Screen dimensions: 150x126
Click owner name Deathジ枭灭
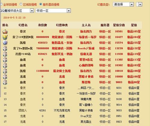86,49
